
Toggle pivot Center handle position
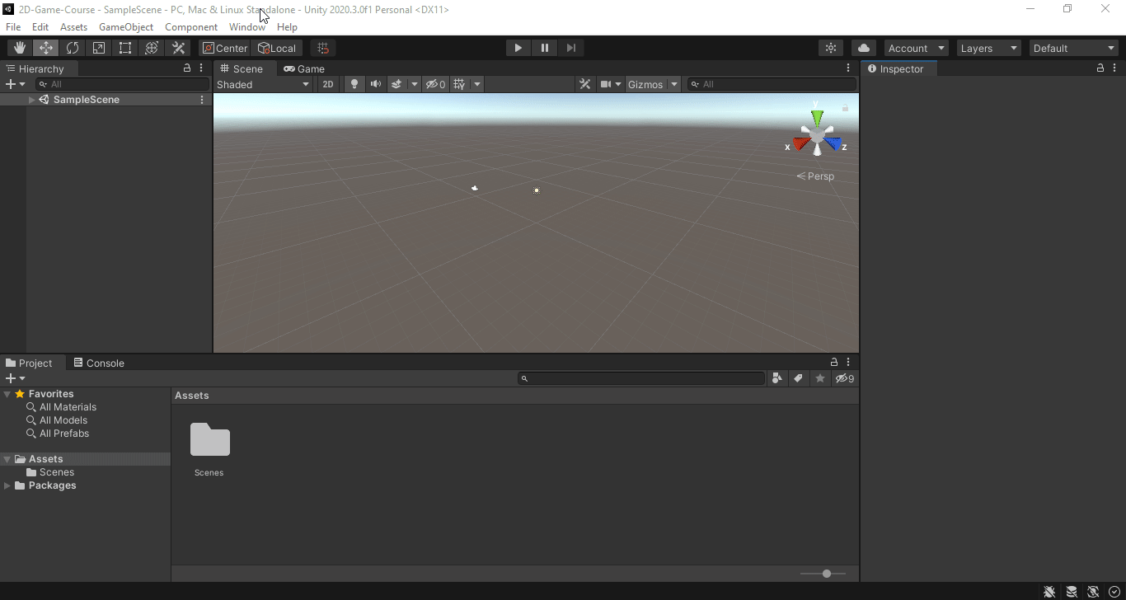225,48
